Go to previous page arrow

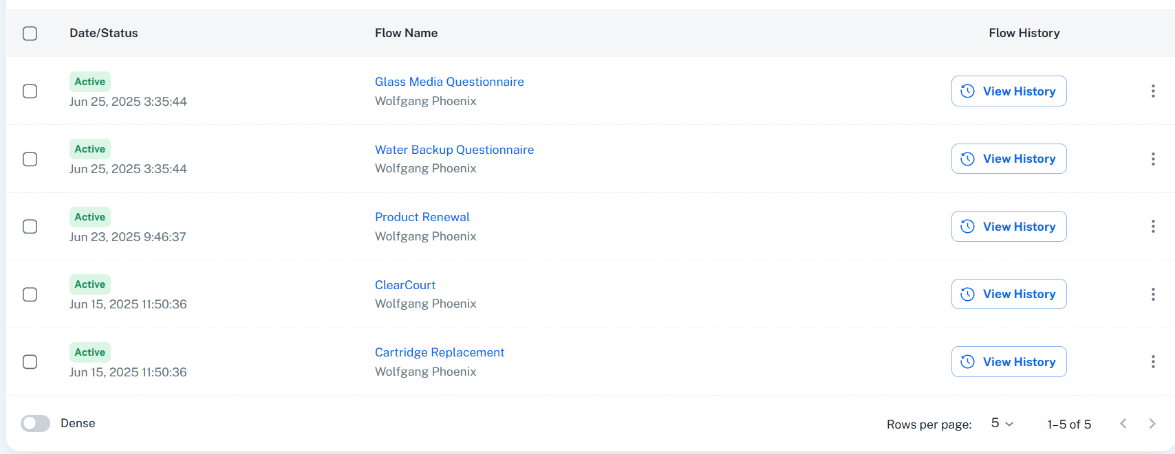point(1123,424)
